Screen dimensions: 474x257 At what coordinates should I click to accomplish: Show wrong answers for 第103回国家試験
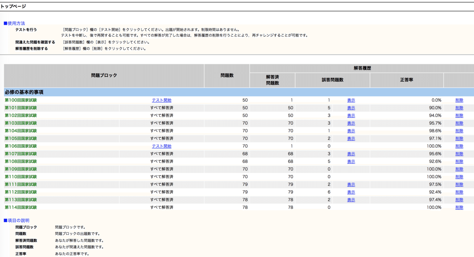tap(351, 123)
